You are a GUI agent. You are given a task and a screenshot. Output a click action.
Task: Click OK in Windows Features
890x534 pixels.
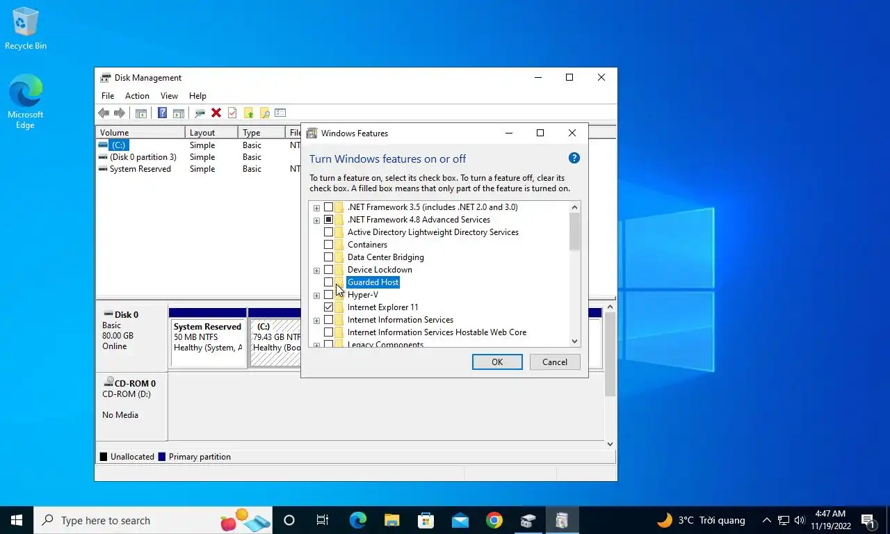pyautogui.click(x=497, y=362)
